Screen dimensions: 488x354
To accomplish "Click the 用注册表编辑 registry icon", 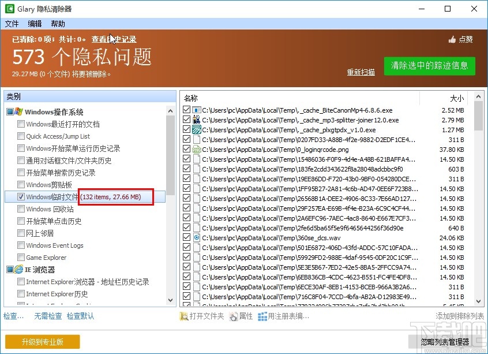I will pos(262,316).
